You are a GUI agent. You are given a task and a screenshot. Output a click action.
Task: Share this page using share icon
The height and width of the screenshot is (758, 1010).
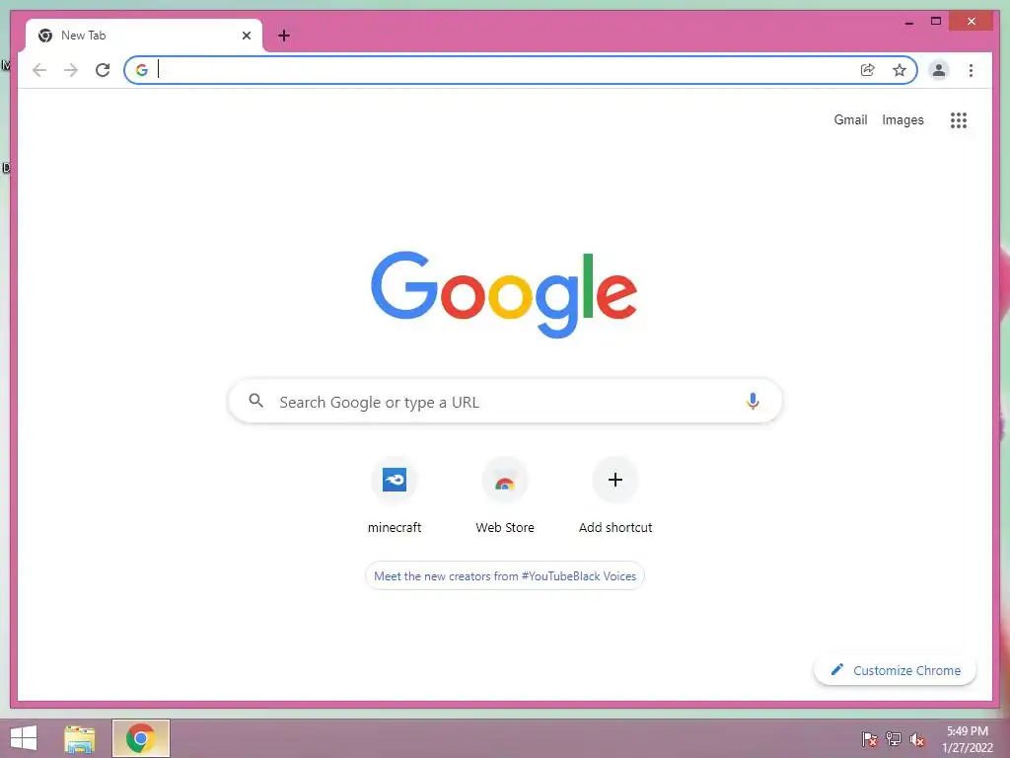[x=868, y=70]
